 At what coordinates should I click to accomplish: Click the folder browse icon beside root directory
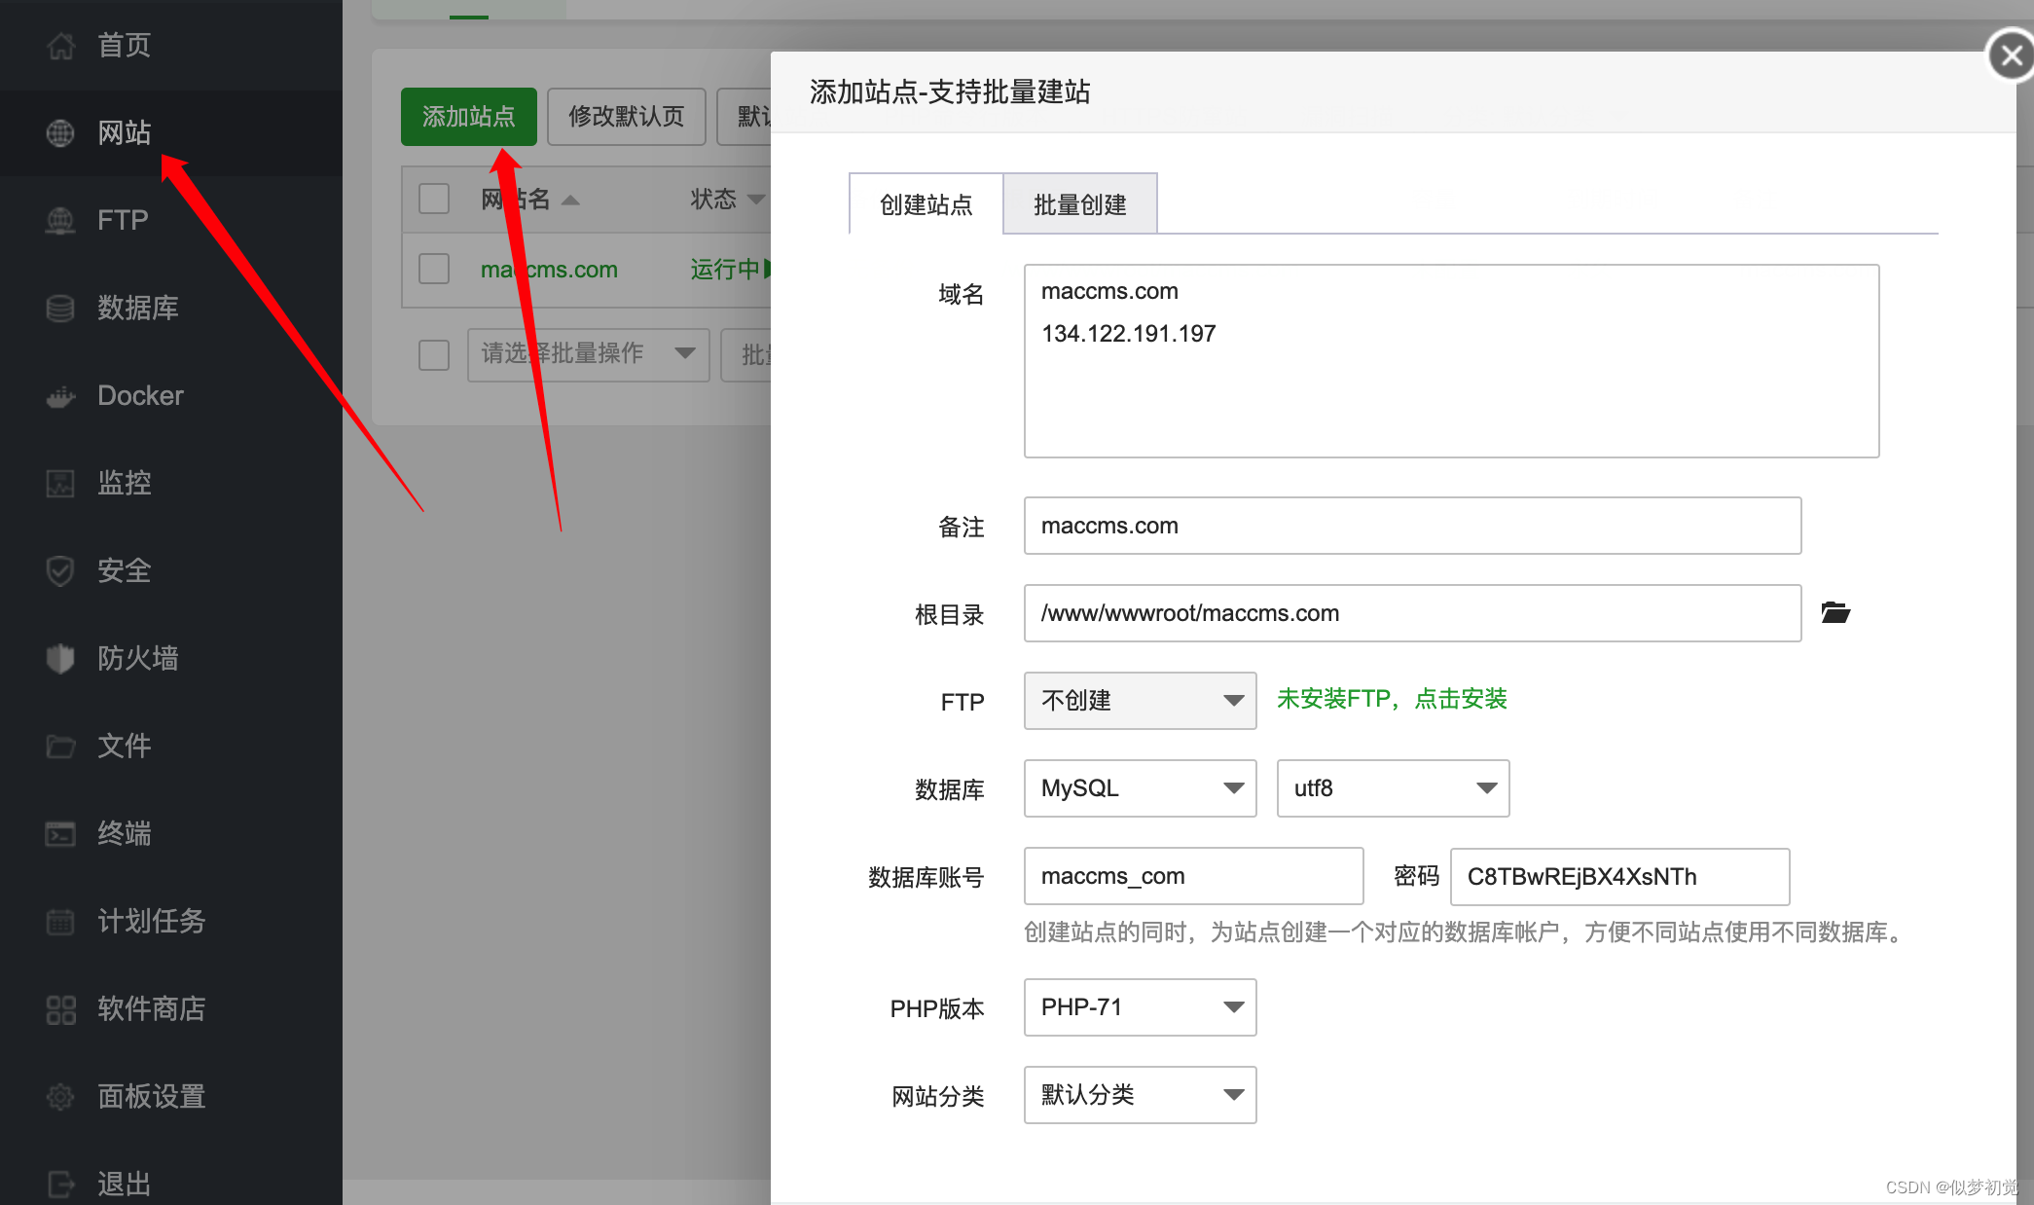pyautogui.click(x=1835, y=612)
